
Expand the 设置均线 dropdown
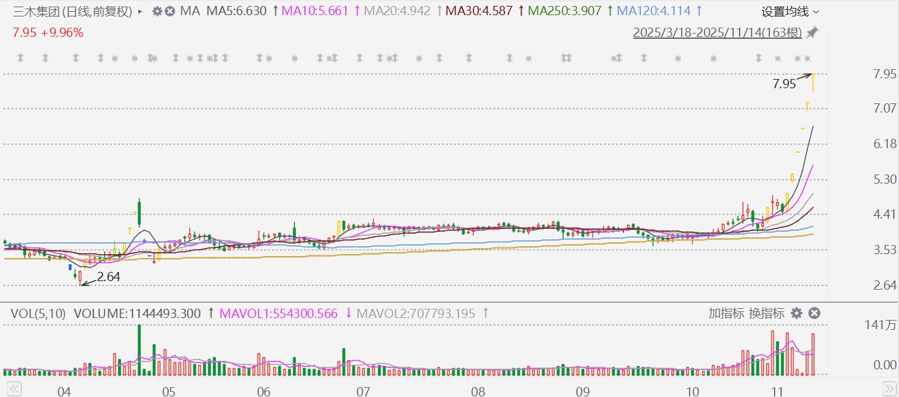[790, 11]
